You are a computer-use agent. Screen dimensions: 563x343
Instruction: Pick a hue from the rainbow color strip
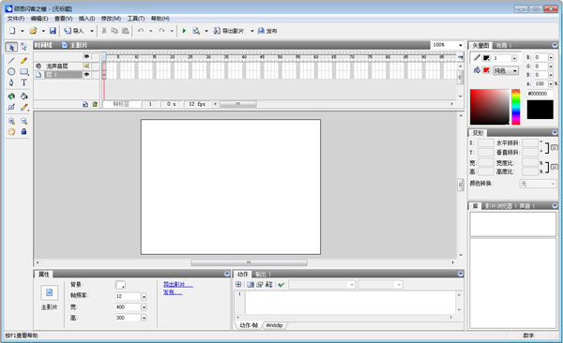pyautogui.click(x=515, y=107)
